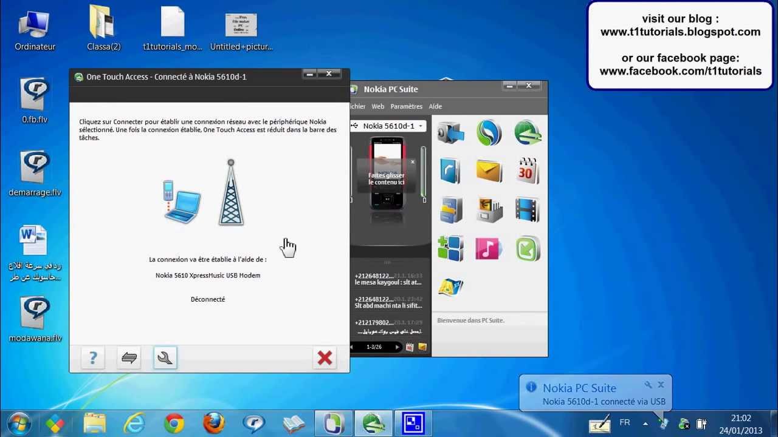
Task: Open the Maps loader icon in PC Suite
Action: point(450,287)
